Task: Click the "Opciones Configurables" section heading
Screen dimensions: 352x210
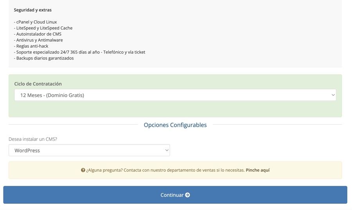Action: pyautogui.click(x=175, y=125)
